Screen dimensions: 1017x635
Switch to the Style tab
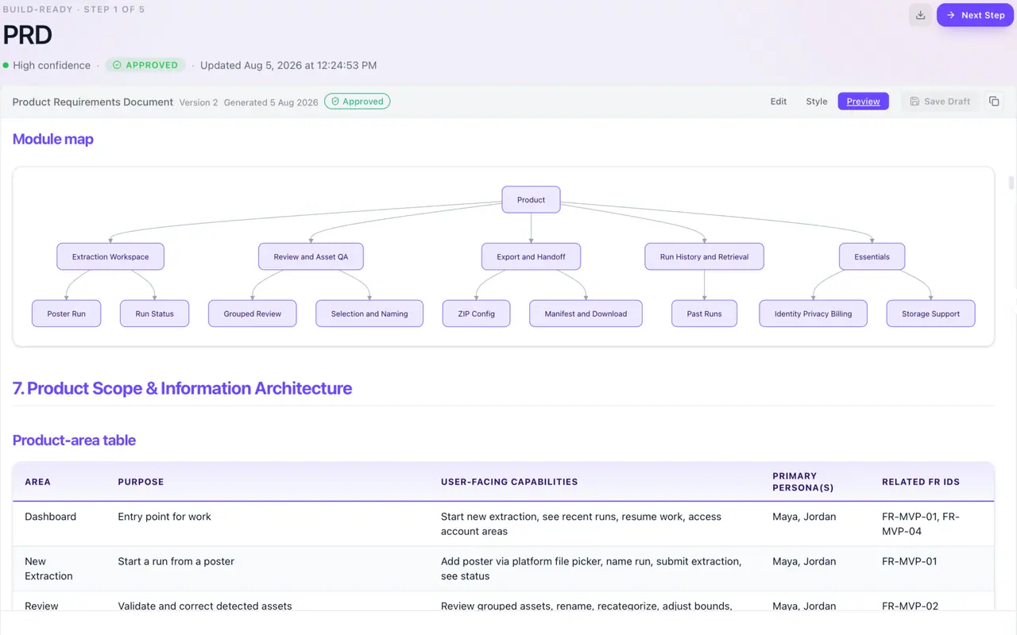tap(817, 102)
